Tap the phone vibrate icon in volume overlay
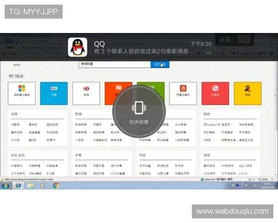278x223 pixels. tap(139, 108)
